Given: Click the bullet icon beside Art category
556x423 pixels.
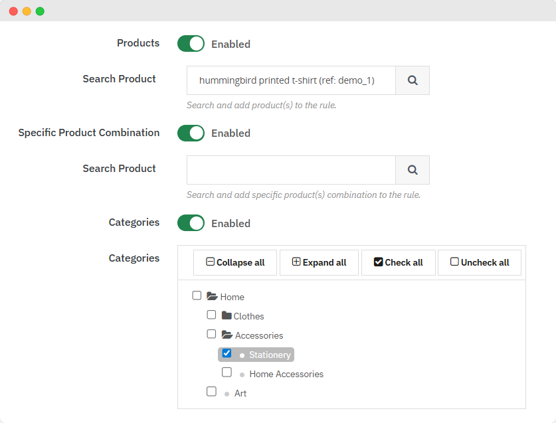Looking at the screenshot, I should click(x=227, y=394).
